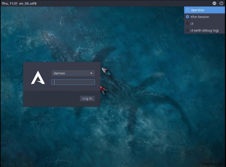The width and height of the screenshot is (226, 167).
Task: Open the power menu icon
Action: [221, 3]
